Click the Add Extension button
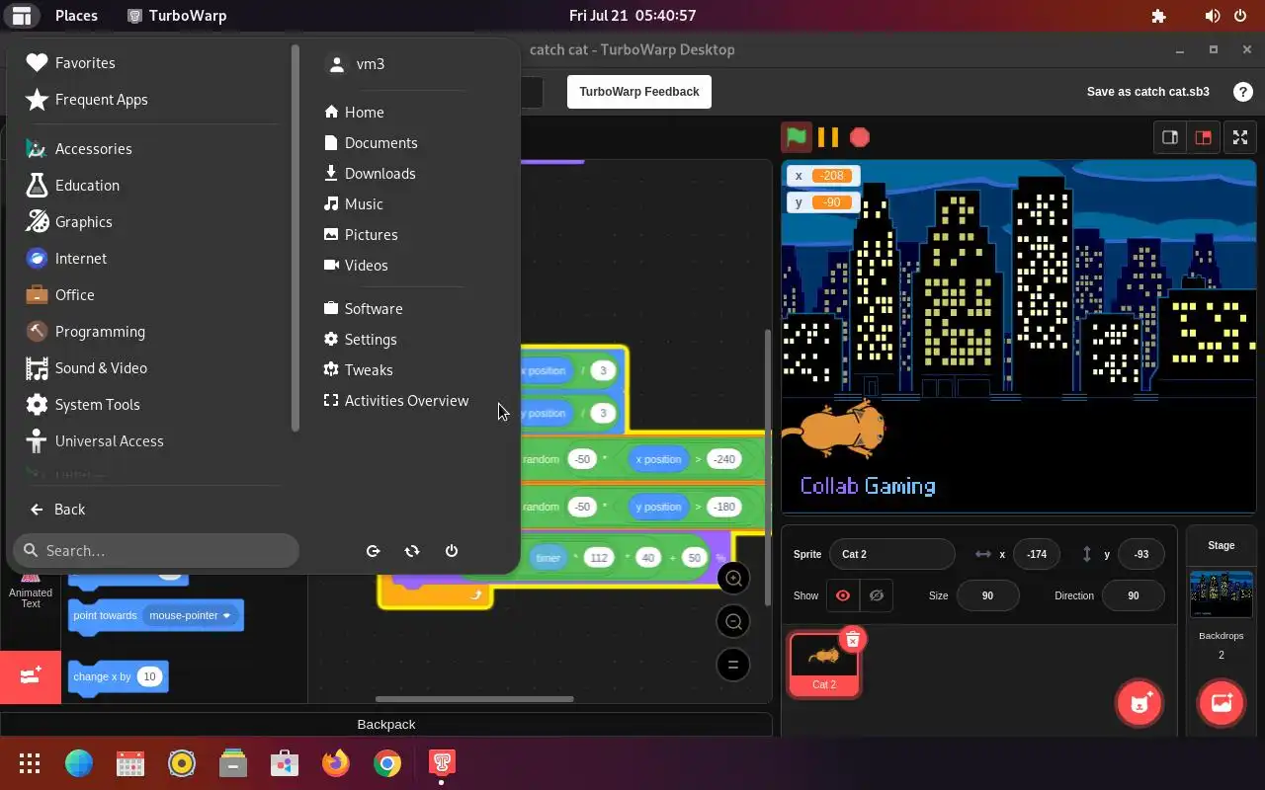 [x=31, y=676]
